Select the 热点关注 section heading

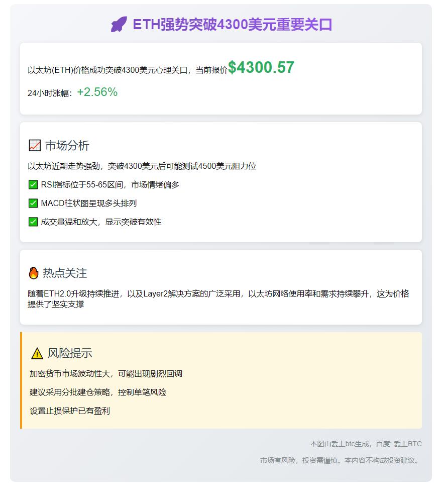65,273
